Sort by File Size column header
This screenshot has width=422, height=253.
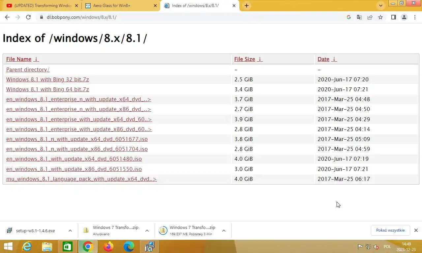pos(245,59)
